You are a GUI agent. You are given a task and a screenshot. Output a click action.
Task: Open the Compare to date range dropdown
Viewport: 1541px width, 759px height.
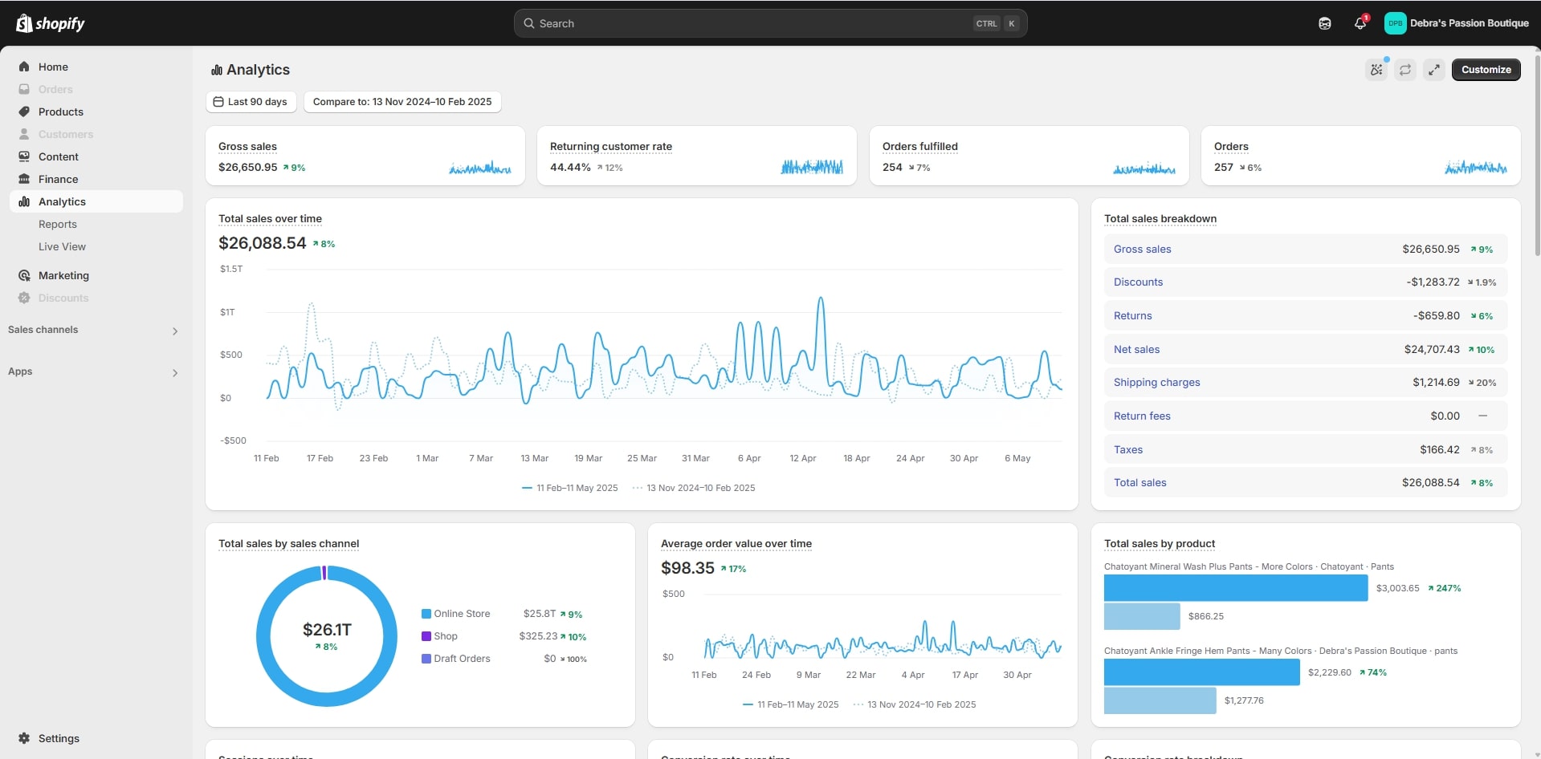[x=402, y=102]
